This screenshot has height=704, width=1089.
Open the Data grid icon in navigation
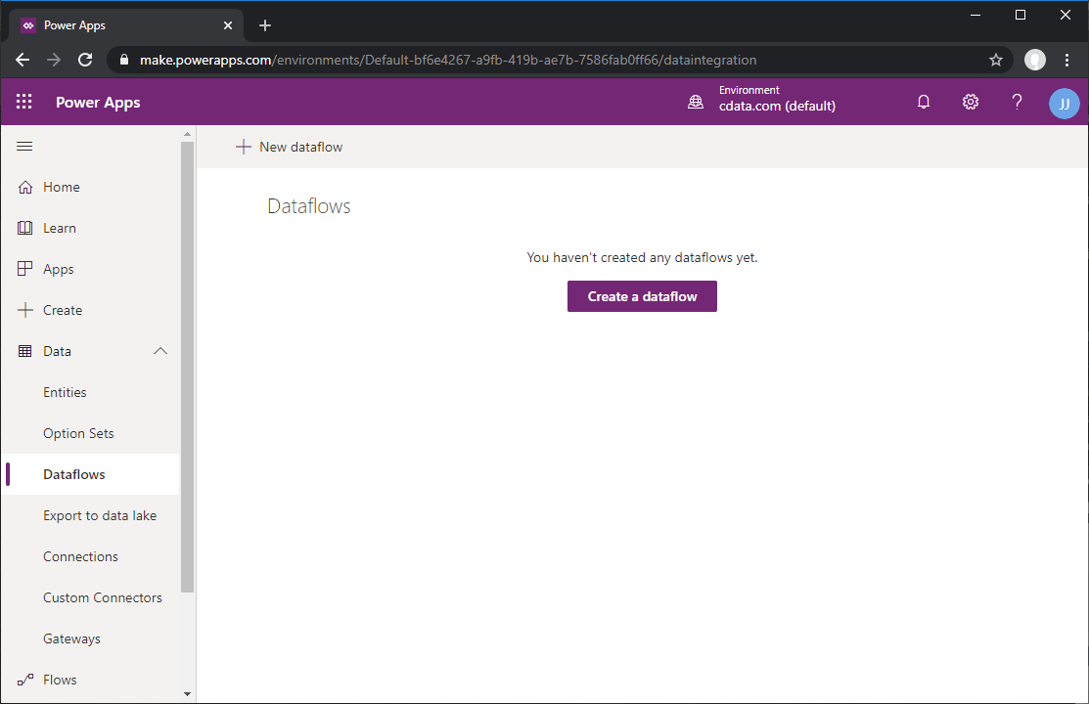[x=23, y=351]
